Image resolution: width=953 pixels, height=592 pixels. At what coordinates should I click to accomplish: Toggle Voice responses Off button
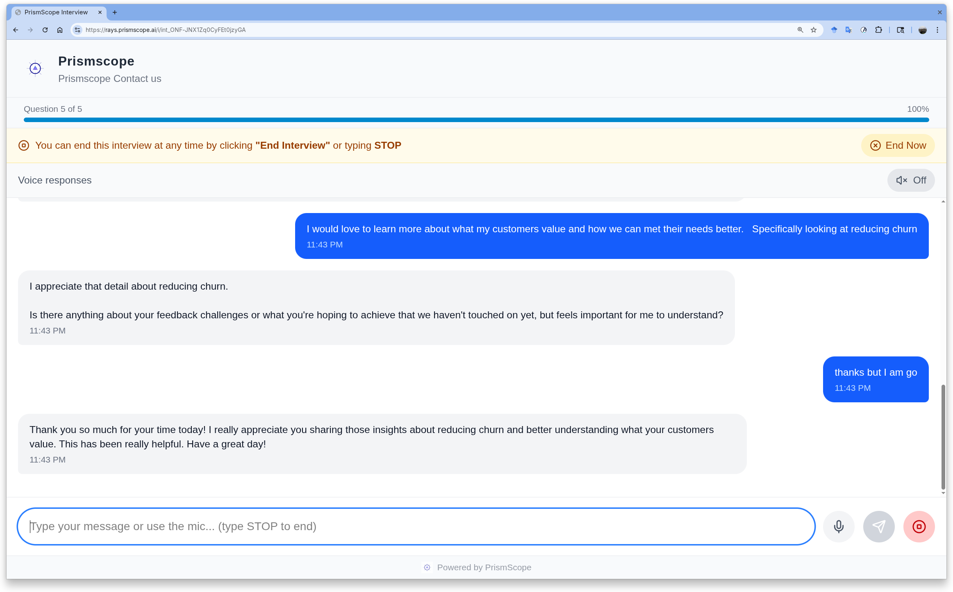[911, 180]
